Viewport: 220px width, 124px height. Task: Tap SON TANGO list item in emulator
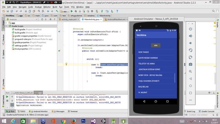pos(156,52)
